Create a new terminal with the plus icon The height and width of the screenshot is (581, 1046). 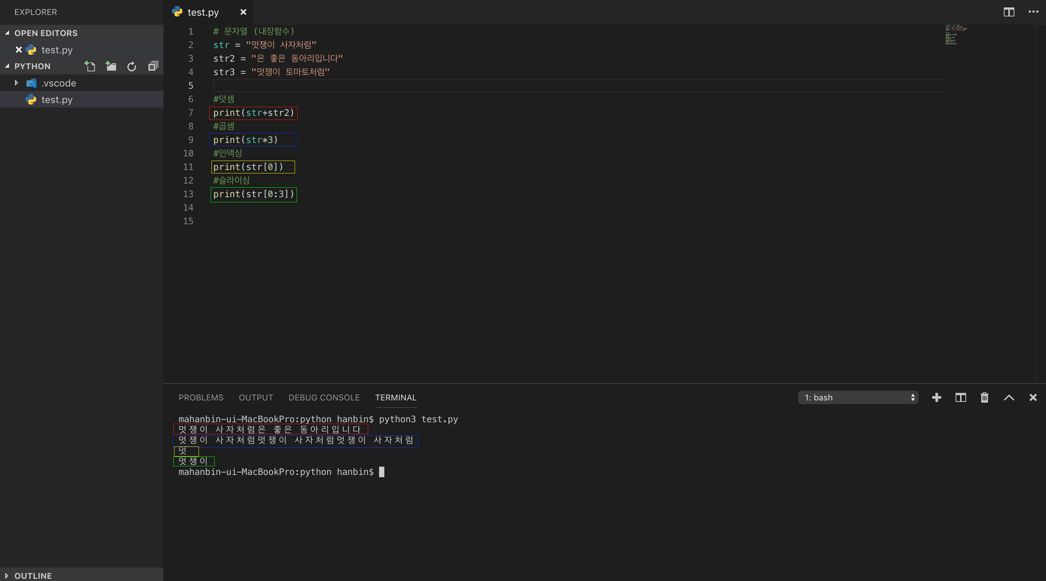936,398
